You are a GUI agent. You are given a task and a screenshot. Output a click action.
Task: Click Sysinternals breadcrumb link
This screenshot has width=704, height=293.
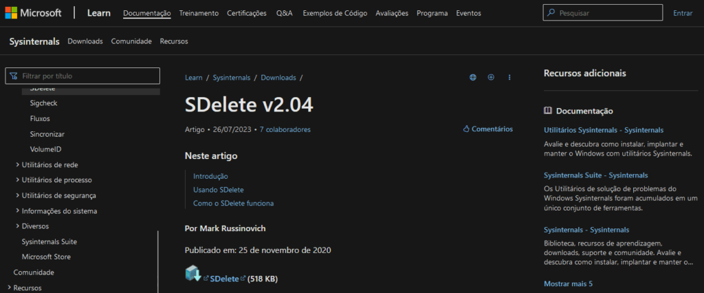[x=232, y=77]
